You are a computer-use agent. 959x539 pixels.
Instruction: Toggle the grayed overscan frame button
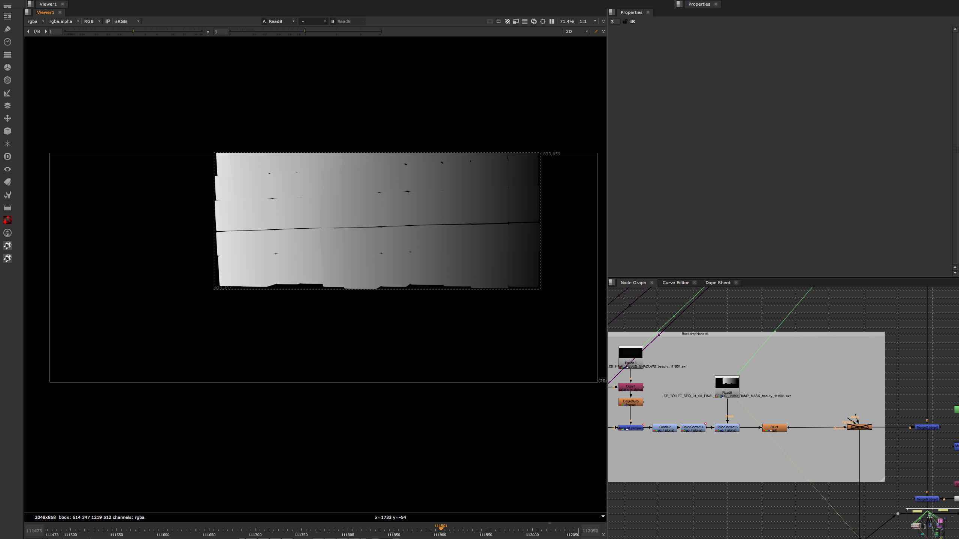490,21
